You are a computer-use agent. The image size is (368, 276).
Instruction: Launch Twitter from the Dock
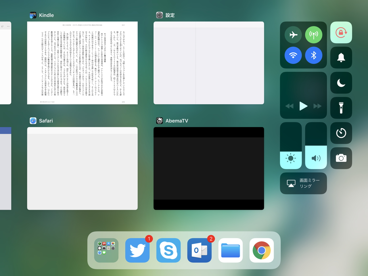pyautogui.click(x=137, y=250)
